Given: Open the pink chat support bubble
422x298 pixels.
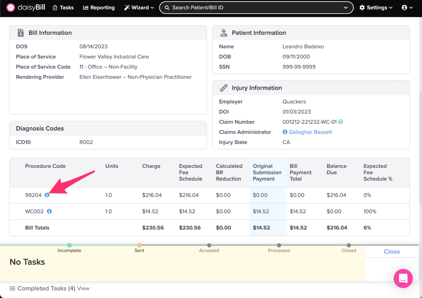Looking at the screenshot, I should 403,278.
